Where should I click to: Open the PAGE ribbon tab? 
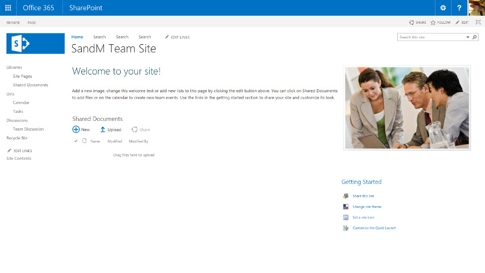[x=32, y=23]
